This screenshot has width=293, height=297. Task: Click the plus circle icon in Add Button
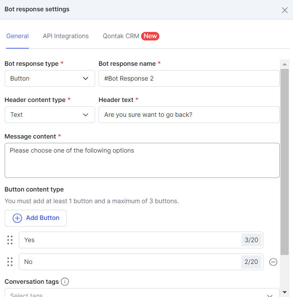pos(17,218)
